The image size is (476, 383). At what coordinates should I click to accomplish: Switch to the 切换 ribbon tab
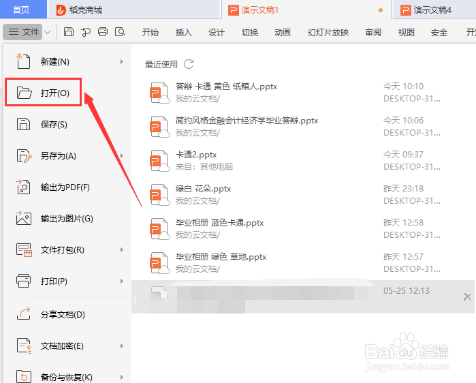[x=250, y=32]
